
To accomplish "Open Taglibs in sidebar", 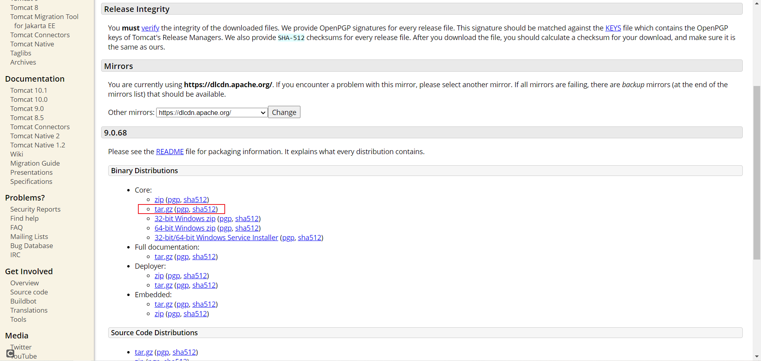I will (x=21, y=53).
